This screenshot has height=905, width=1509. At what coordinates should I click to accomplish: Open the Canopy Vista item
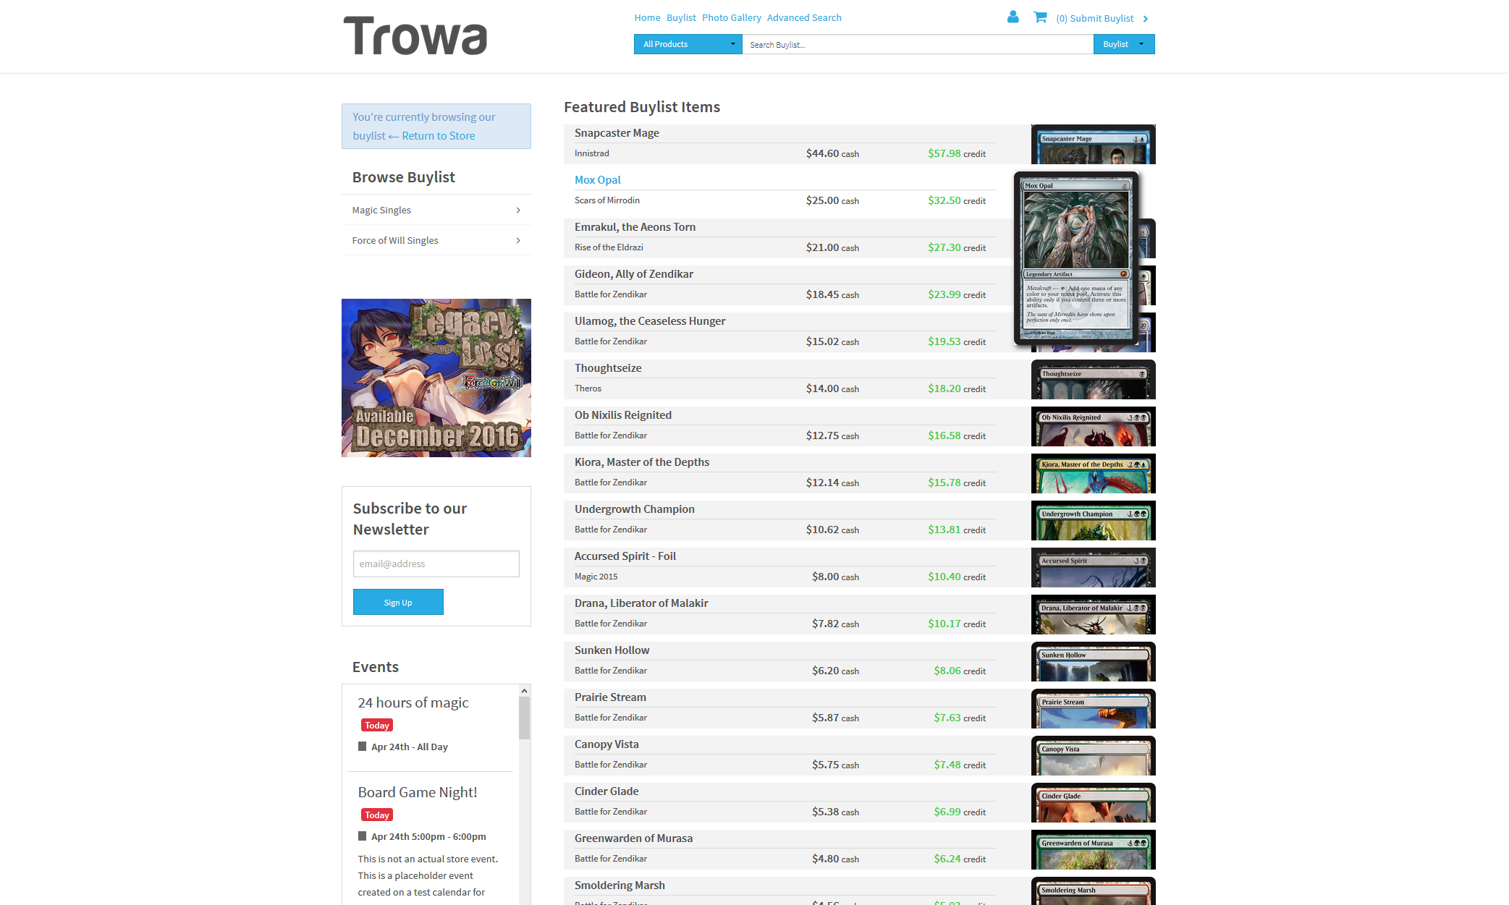pyautogui.click(x=606, y=744)
